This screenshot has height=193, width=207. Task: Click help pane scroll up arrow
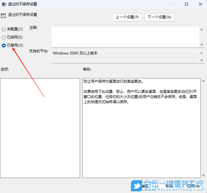[x=203, y=81]
